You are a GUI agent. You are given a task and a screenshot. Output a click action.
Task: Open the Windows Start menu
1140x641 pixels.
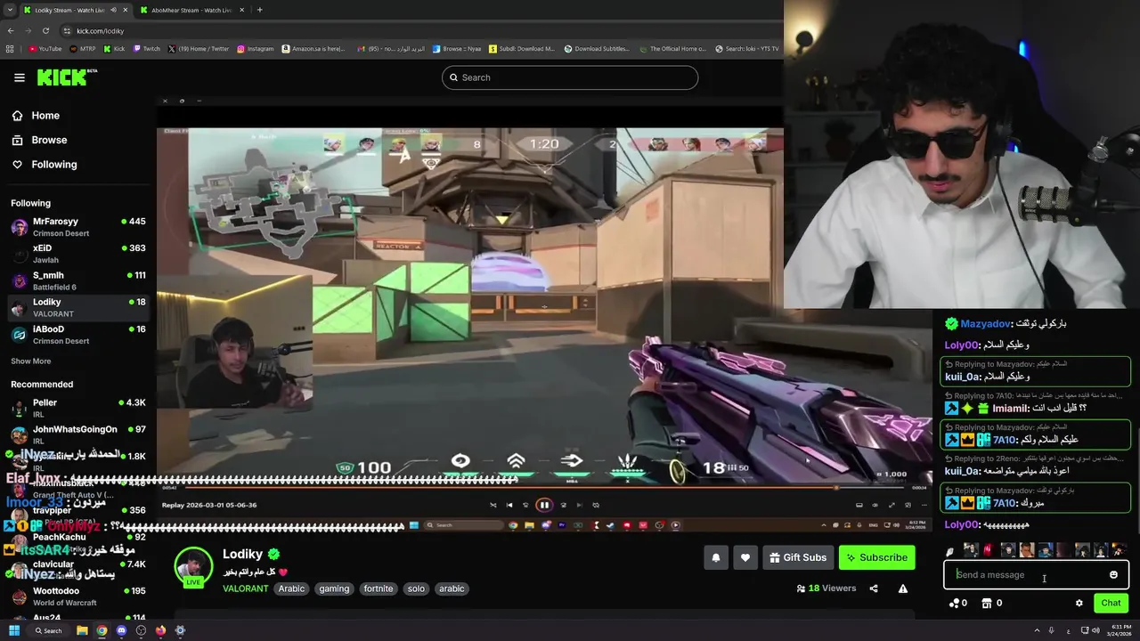[x=14, y=630]
